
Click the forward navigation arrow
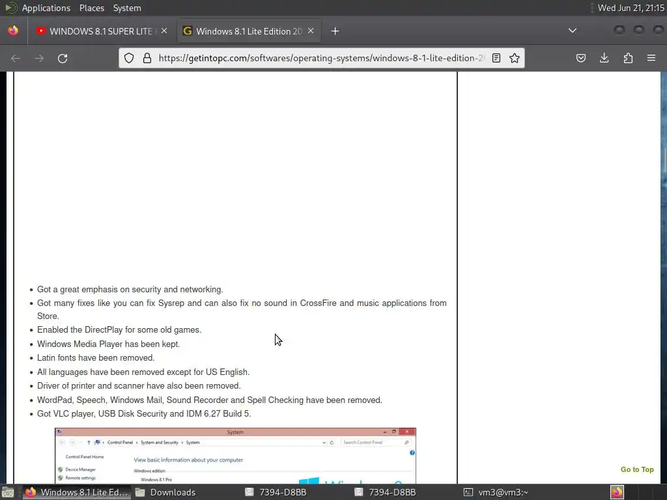click(x=39, y=58)
